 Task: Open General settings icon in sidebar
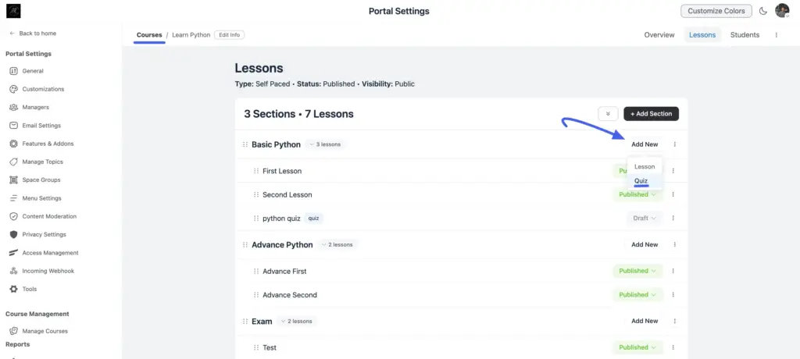click(x=14, y=71)
